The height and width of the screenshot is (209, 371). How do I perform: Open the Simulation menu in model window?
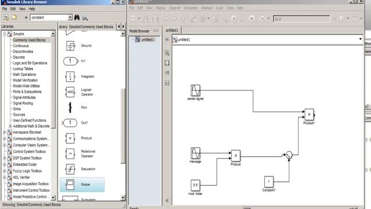(x=191, y=8)
